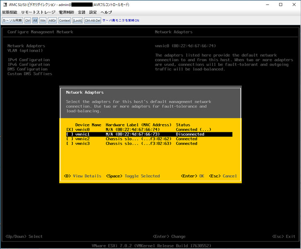301x249 pixels.
Task: Click vmnic0 MAC in right pane
Action: 185,46
